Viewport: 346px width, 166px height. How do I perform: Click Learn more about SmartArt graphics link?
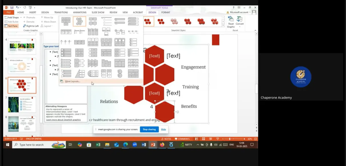(x=63, y=120)
